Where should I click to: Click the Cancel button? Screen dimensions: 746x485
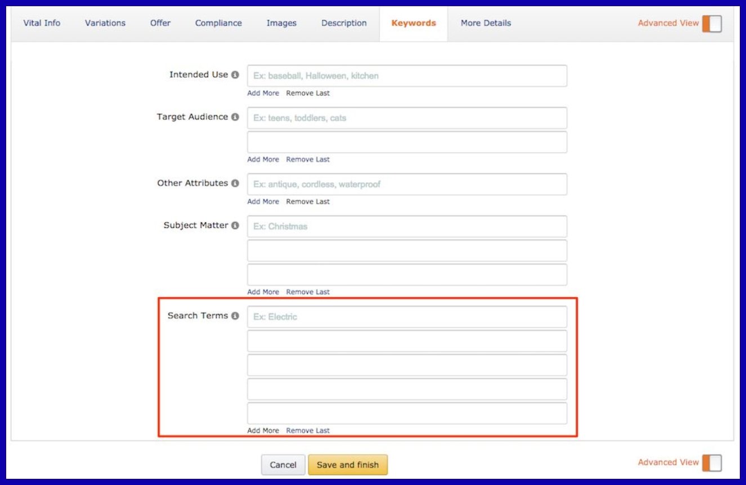283,465
